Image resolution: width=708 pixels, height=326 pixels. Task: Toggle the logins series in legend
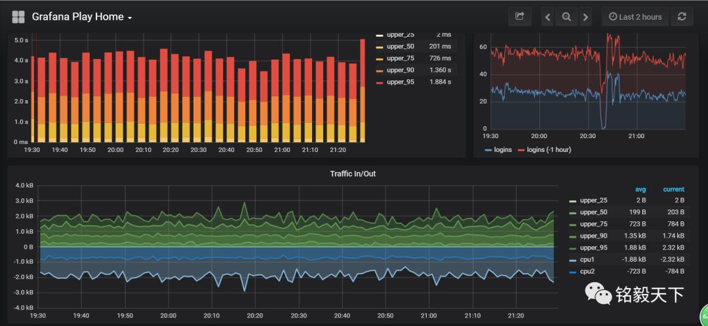pyautogui.click(x=498, y=149)
